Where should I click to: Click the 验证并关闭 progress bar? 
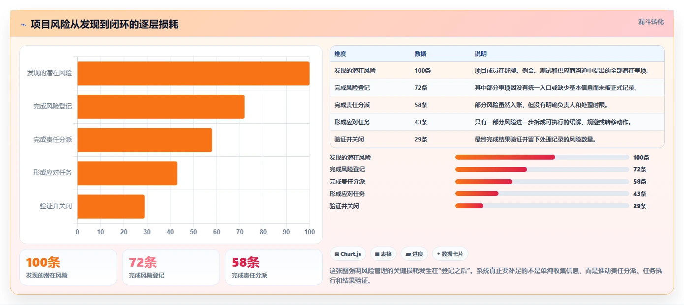[x=542, y=206]
